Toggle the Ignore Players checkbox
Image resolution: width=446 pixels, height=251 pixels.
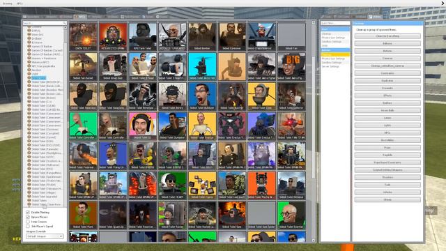tap(28, 217)
